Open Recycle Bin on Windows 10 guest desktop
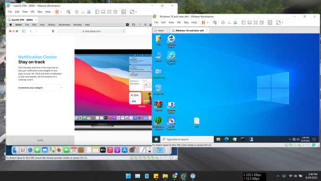The height and width of the screenshot is (181, 321). 158,90
